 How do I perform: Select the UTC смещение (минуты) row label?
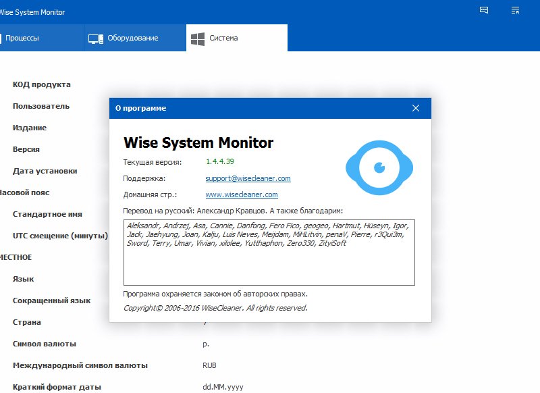(x=60, y=236)
